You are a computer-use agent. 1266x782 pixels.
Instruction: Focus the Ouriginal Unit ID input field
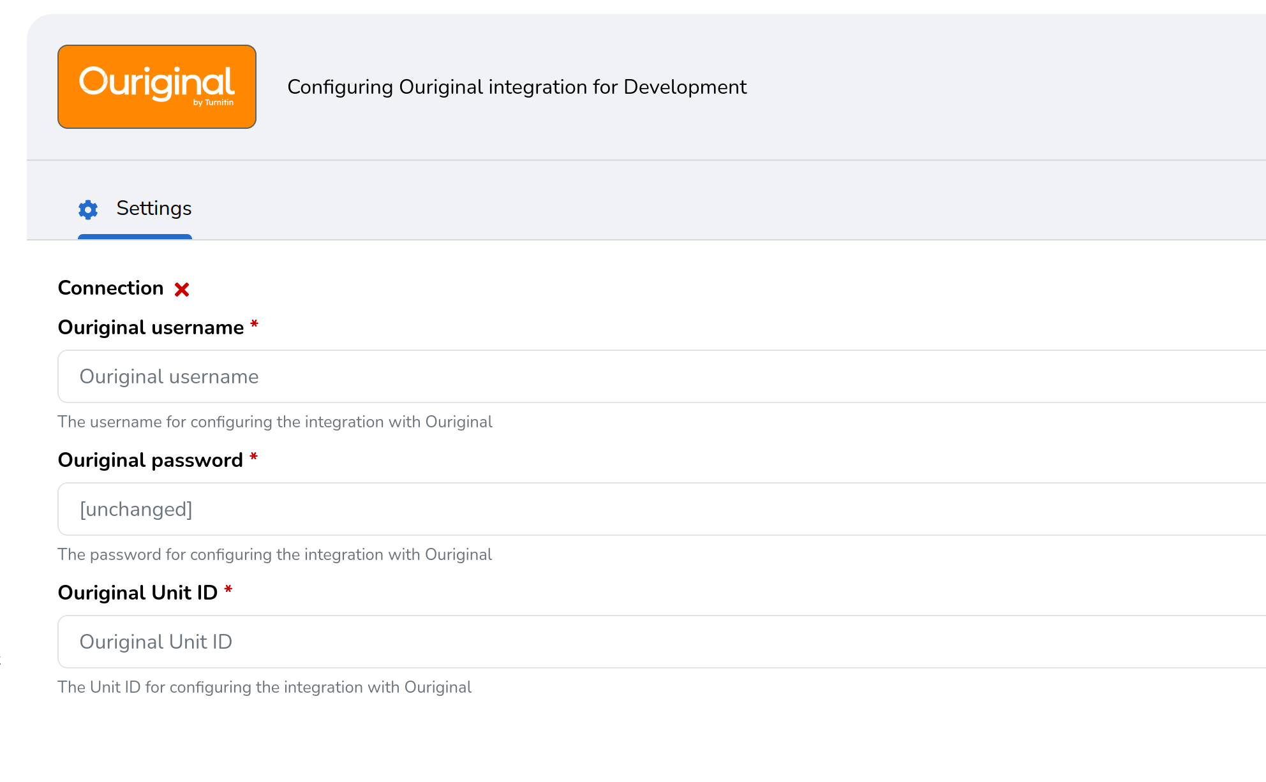point(662,642)
